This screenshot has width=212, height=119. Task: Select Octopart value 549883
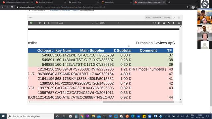click(x=48, y=55)
